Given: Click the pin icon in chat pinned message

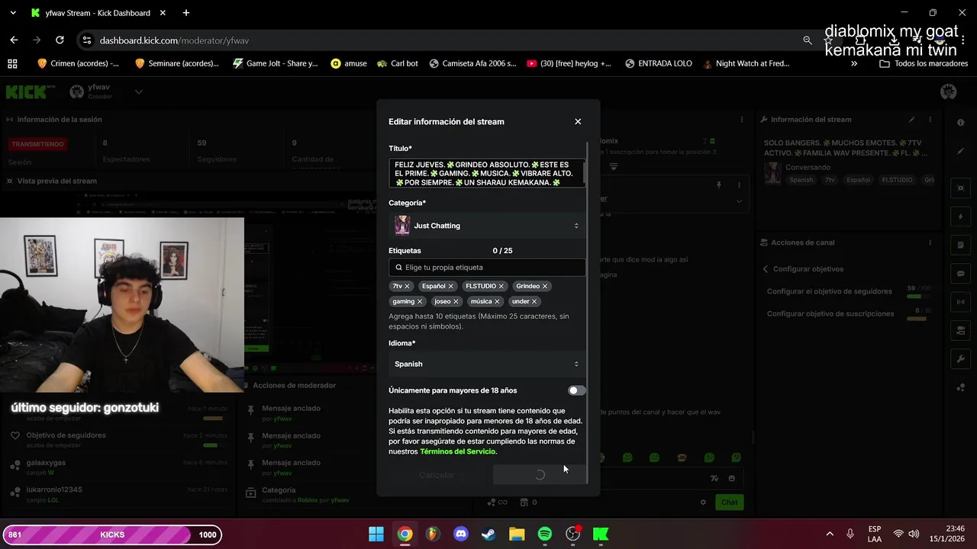Looking at the screenshot, I should tap(718, 185).
